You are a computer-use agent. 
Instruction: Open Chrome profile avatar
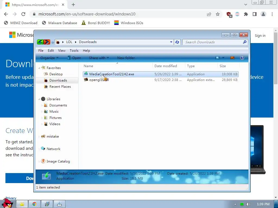[x=263, y=14]
